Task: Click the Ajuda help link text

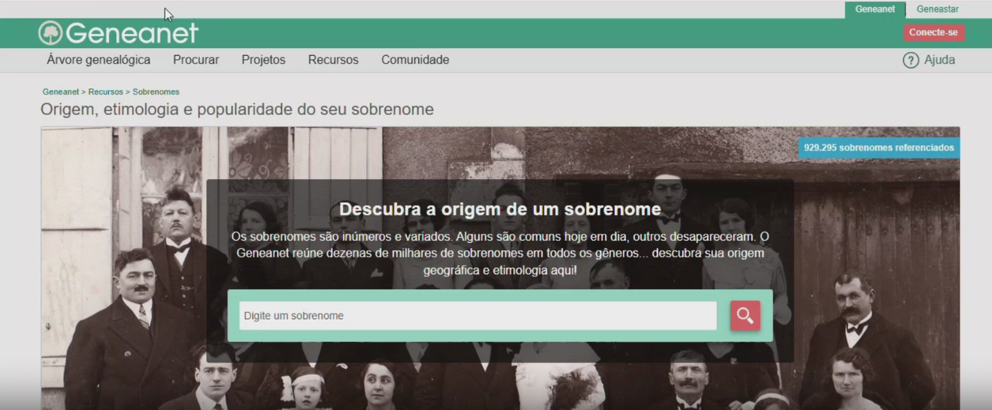Action: 939,60
